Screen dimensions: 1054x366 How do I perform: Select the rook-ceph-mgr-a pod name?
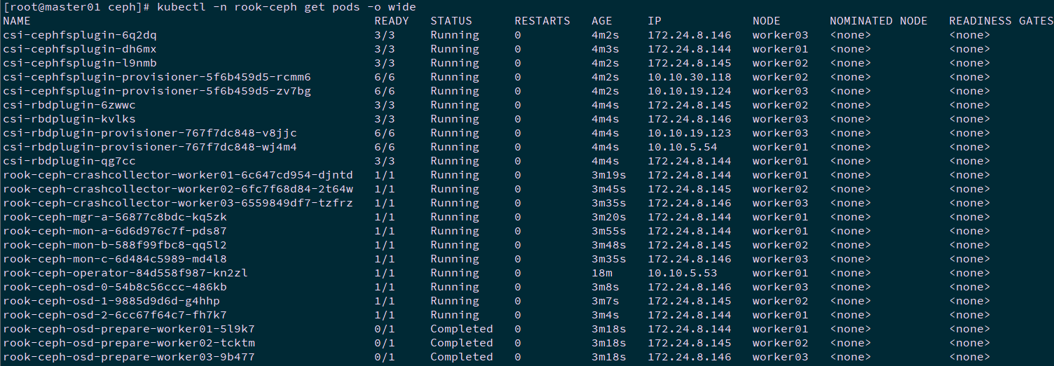coord(114,217)
